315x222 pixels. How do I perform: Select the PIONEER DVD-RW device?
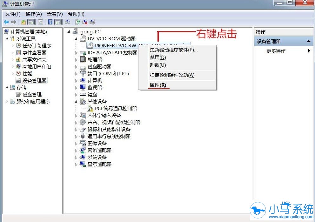click(138, 46)
